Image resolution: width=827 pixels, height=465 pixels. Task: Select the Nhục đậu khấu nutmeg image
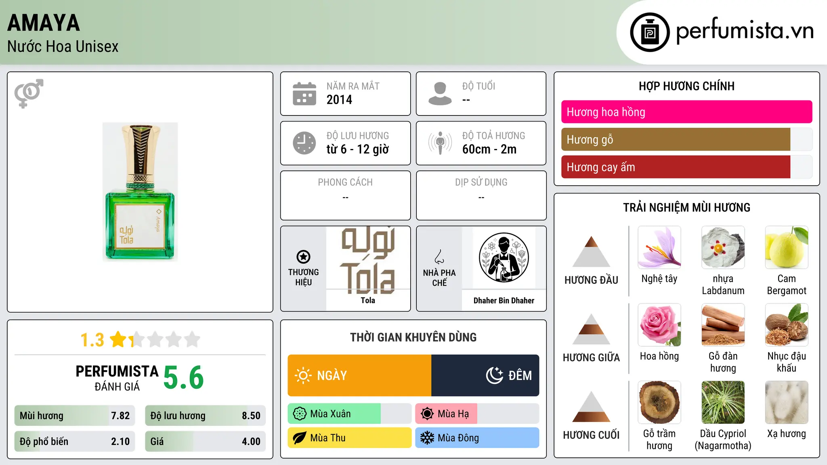click(x=787, y=325)
